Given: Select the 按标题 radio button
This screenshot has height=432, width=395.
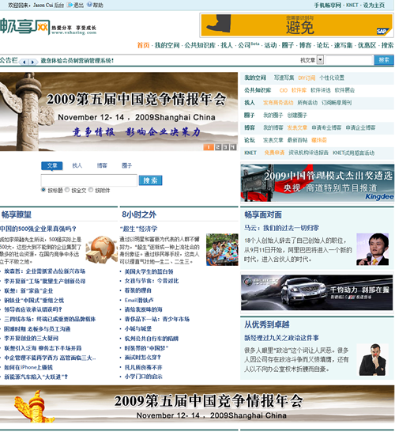Looking at the screenshot, I should coord(43,190).
